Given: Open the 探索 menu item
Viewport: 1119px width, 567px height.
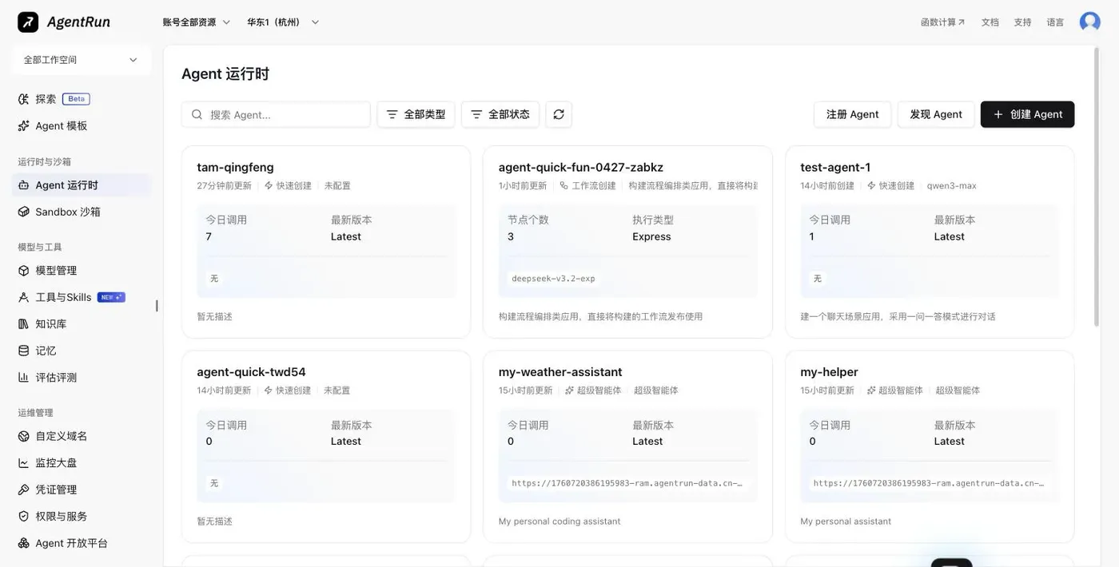Looking at the screenshot, I should pyautogui.click(x=81, y=99).
